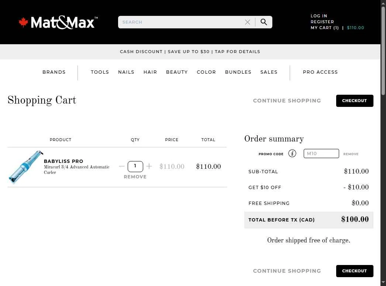The height and width of the screenshot is (286, 386).
Task: Open the cash discount details banner
Action: [190, 52]
